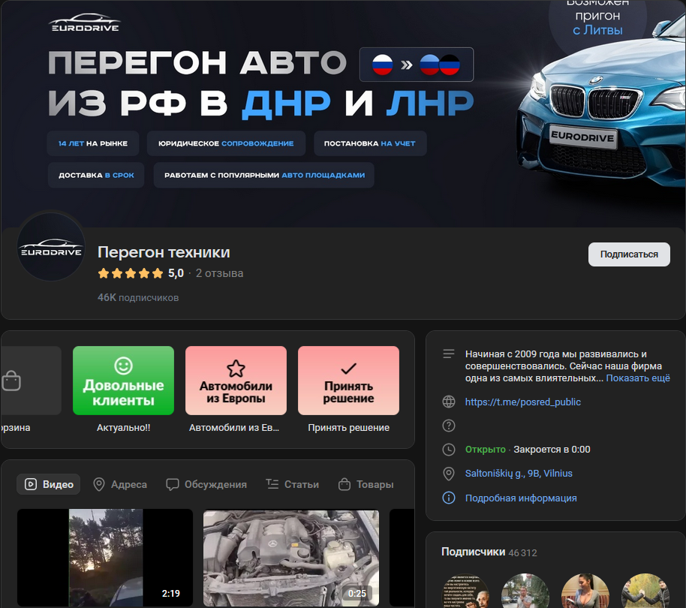
Task: Click the cart bag icon in Корзина card
Action: (x=11, y=381)
